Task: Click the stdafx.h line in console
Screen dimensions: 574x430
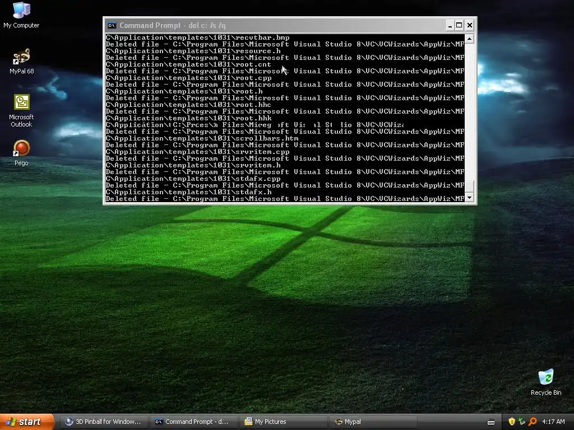Action: 188,192
